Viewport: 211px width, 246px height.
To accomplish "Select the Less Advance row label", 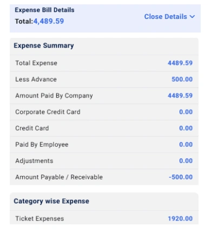I will tap(36, 79).
